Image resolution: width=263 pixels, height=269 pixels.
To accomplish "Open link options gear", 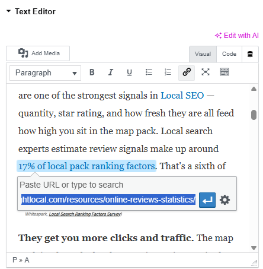I will [224, 200].
